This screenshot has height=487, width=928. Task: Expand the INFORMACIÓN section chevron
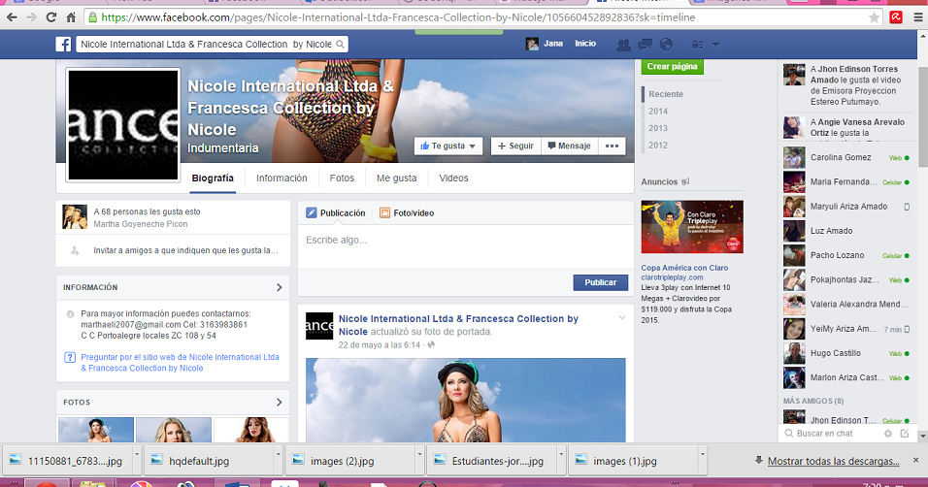pos(280,288)
